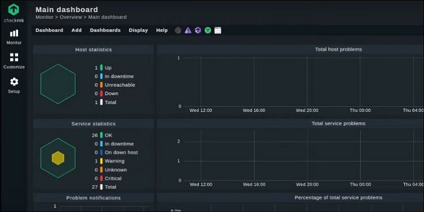Click the hosts Total row
This screenshot has height=212, width=424.
tap(105, 102)
